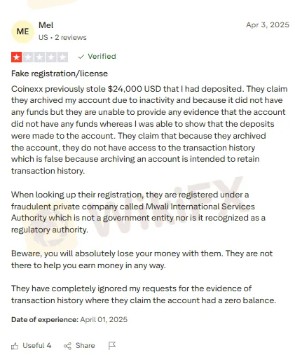Click the Verified label text
The width and height of the screenshot is (295, 355).
(x=102, y=57)
